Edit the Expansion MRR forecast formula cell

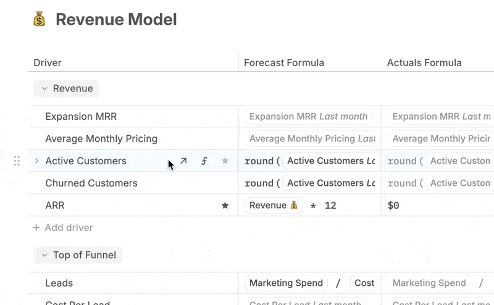pos(308,117)
